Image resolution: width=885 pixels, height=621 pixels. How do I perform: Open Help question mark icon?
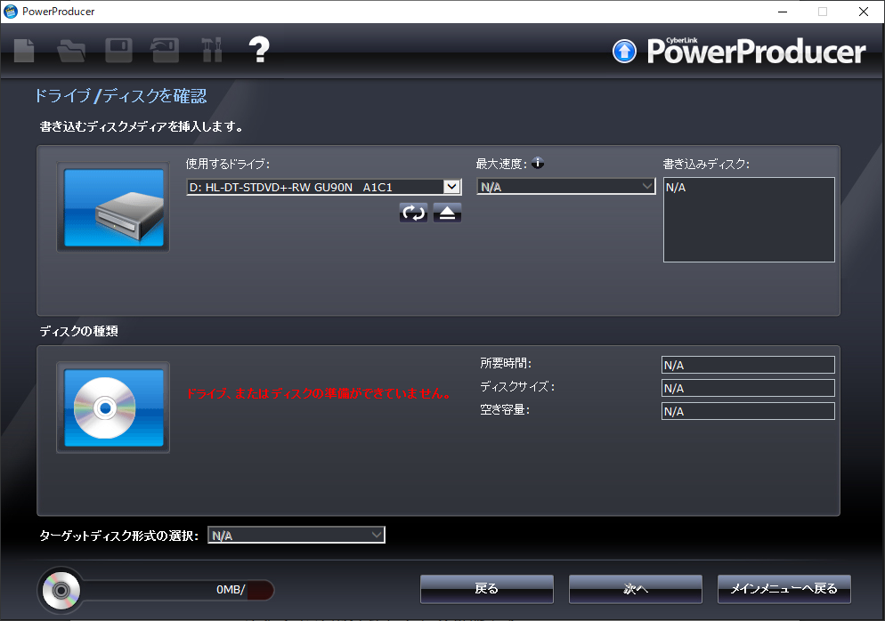click(259, 50)
